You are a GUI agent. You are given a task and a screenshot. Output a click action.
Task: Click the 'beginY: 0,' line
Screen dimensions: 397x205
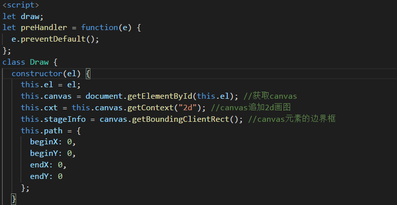point(53,154)
